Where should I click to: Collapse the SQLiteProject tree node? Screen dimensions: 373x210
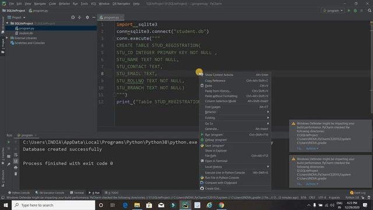click(7, 23)
